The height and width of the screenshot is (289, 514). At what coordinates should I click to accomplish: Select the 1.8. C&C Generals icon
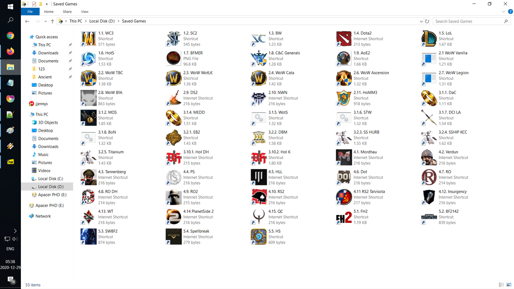(x=259, y=59)
